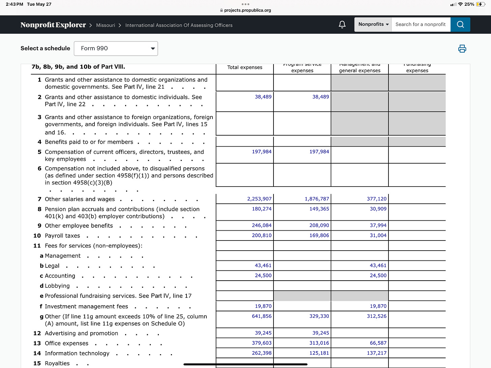Select value 312,526

377,316
